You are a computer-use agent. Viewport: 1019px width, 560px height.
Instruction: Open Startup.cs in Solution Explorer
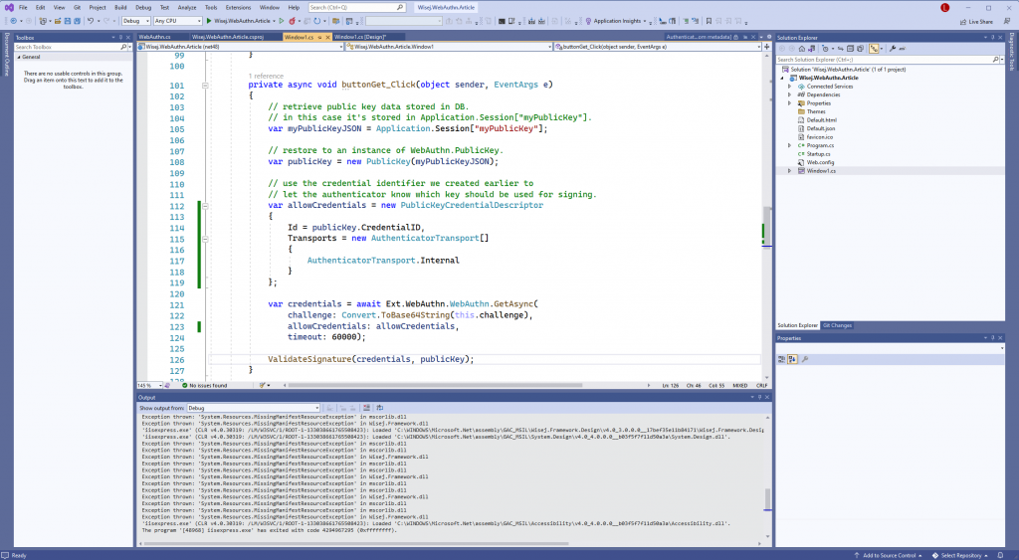(x=818, y=154)
